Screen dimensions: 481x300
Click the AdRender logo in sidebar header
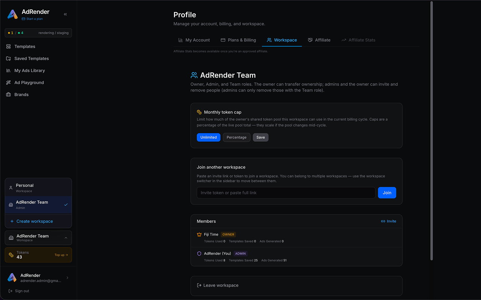click(12, 15)
